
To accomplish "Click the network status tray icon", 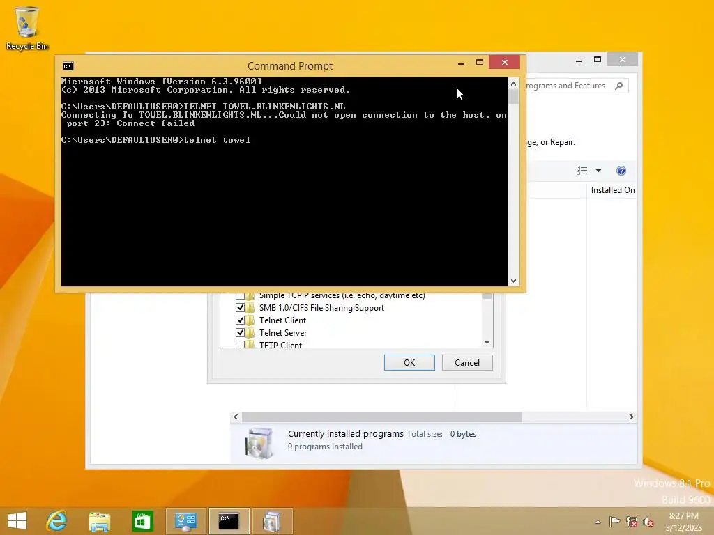I will click(x=632, y=521).
